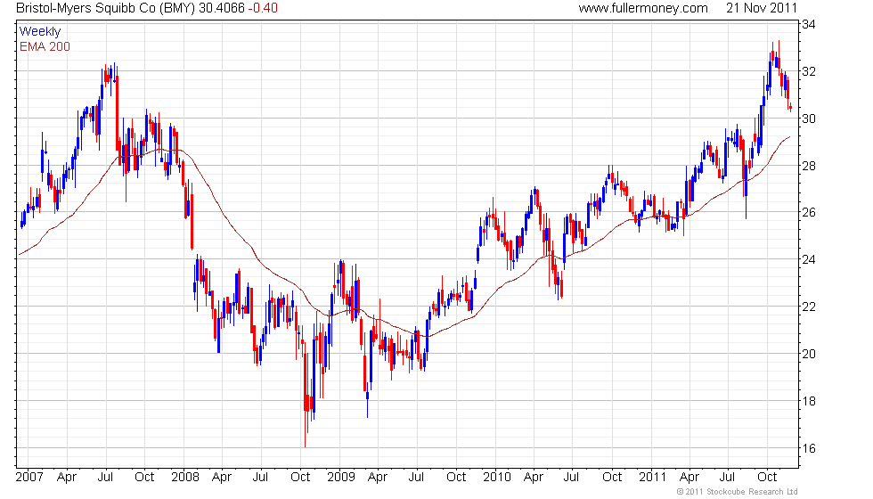Click the 24 price axis label

809,259
